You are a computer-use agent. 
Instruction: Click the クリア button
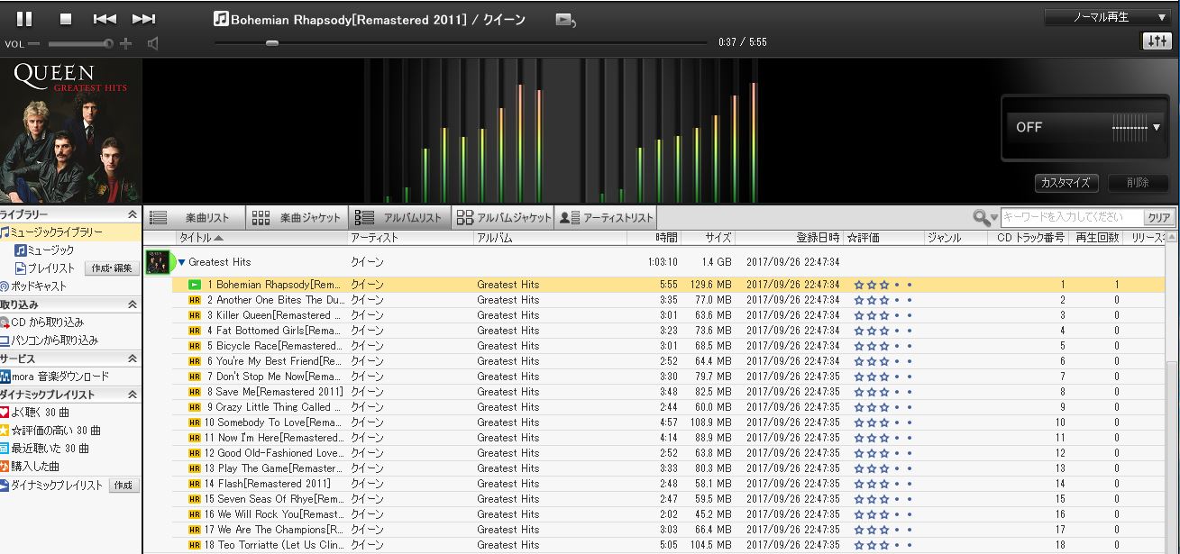(x=1158, y=217)
